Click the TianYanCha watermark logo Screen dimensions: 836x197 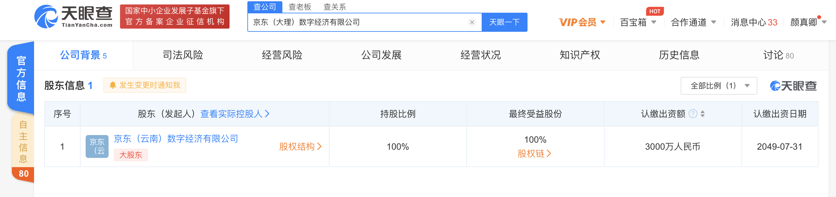tap(793, 86)
